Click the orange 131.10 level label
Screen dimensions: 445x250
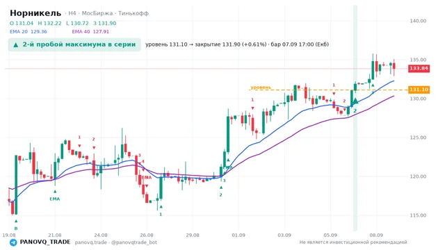(x=419, y=90)
